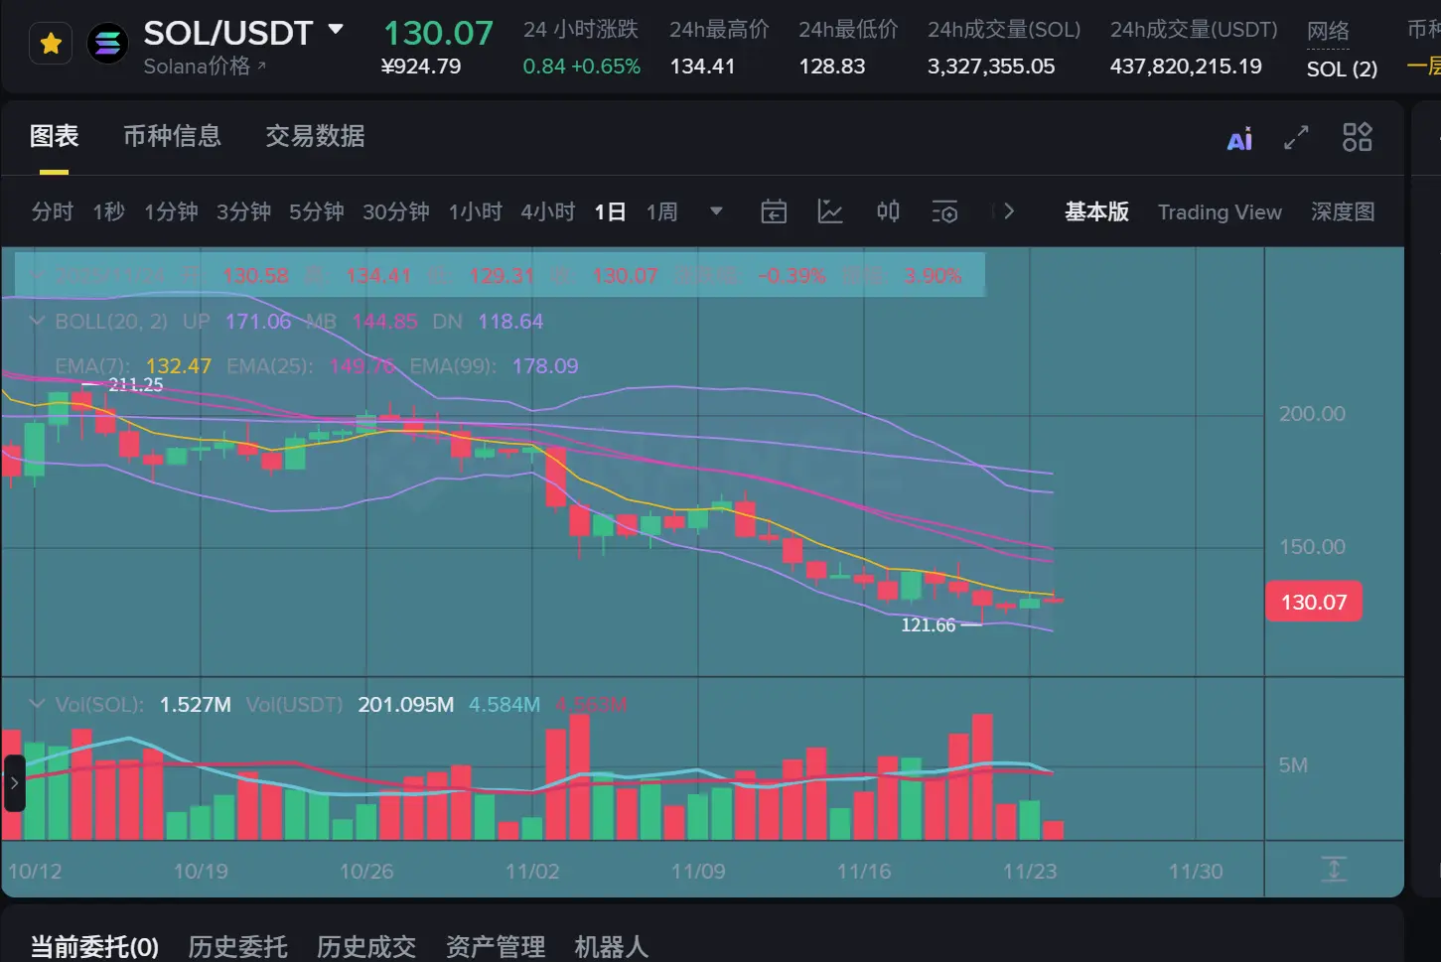Reset chart scale with bottom-right axis icon
Viewport: 1441px width, 962px height.
1334,870
